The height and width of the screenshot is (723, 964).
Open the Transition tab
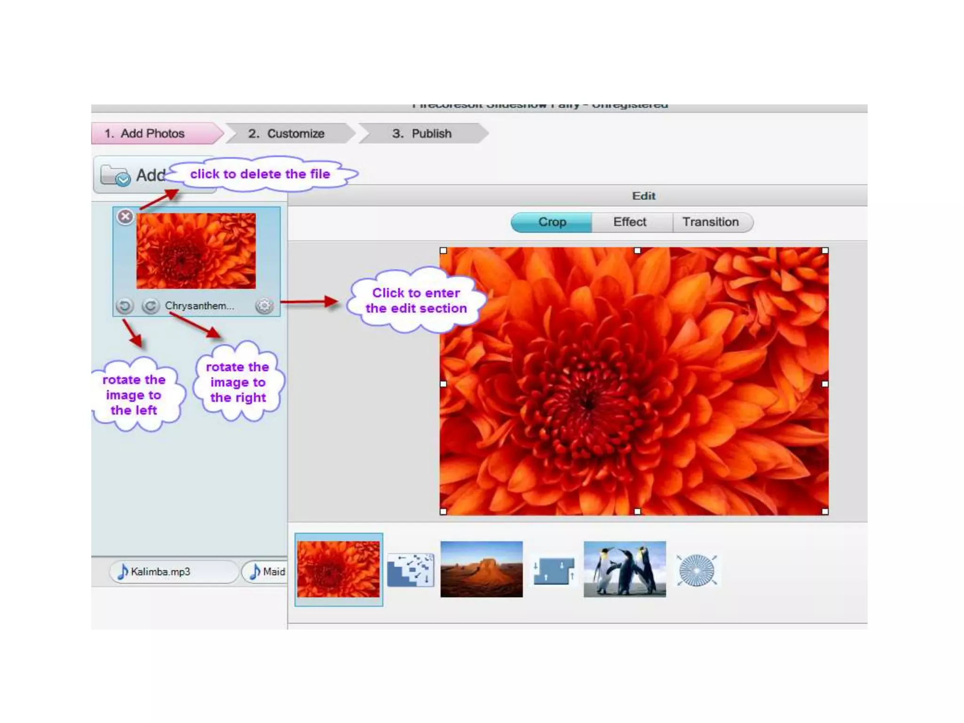(710, 222)
